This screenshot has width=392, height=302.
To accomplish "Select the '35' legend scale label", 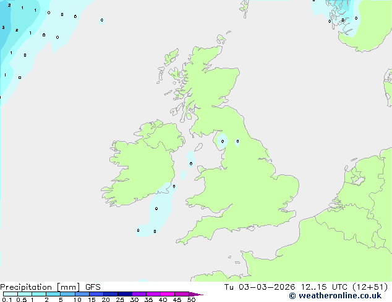I will coord(148,300).
